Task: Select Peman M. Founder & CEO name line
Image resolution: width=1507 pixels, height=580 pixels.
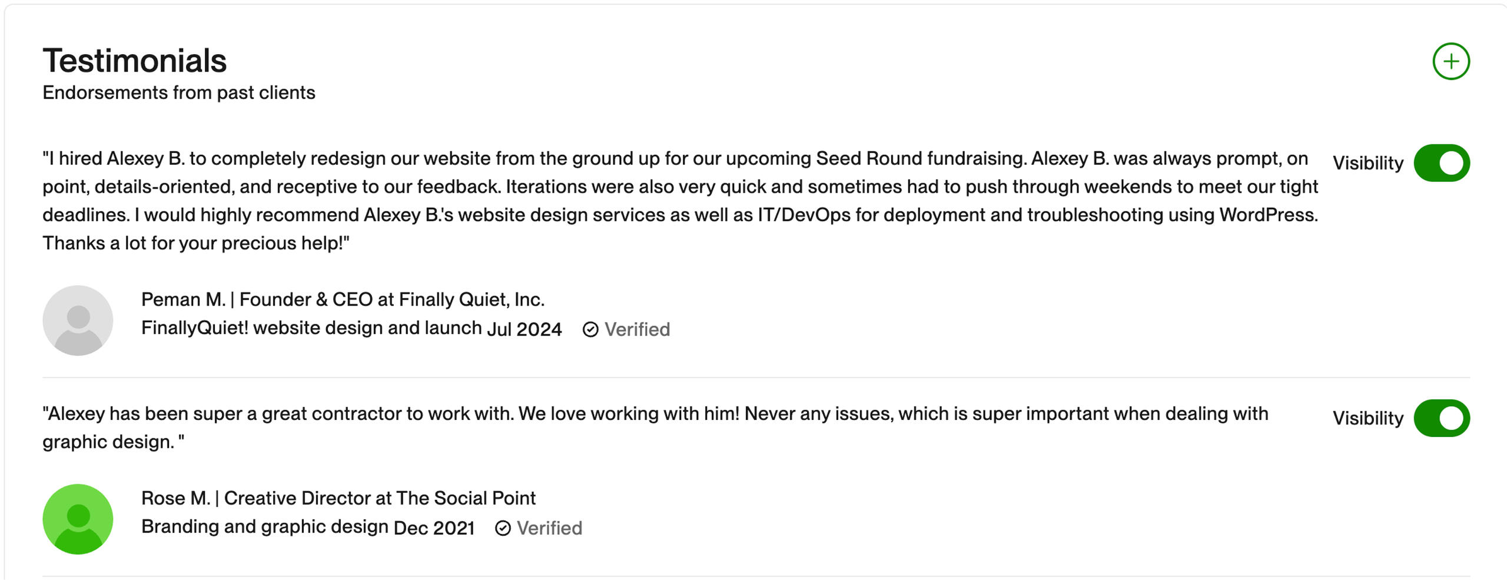Action: (x=343, y=299)
